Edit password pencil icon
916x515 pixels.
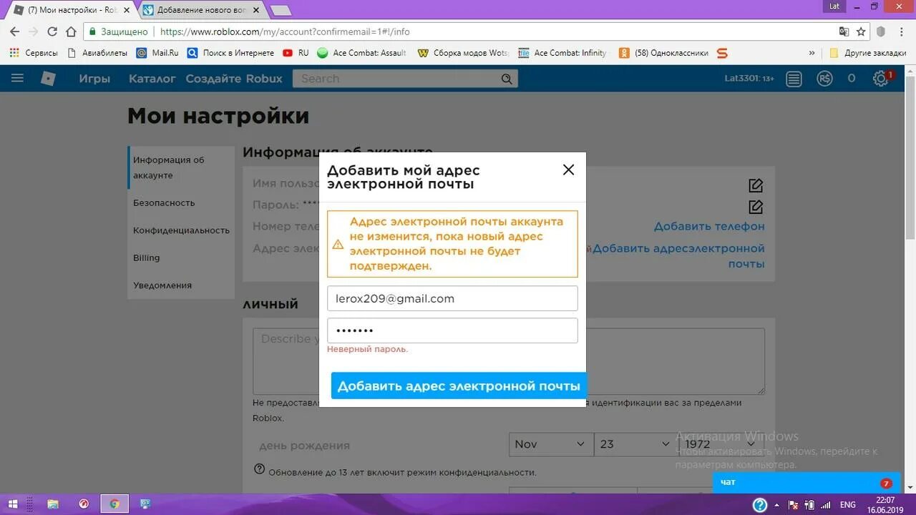point(756,207)
